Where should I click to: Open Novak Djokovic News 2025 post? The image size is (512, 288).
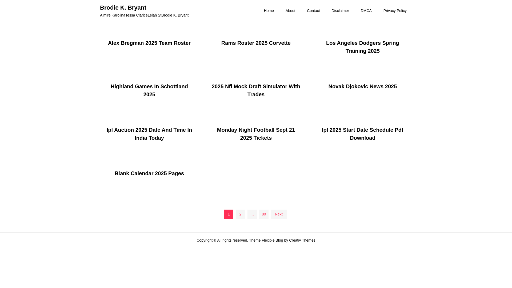pyautogui.click(x=362, y=86)
